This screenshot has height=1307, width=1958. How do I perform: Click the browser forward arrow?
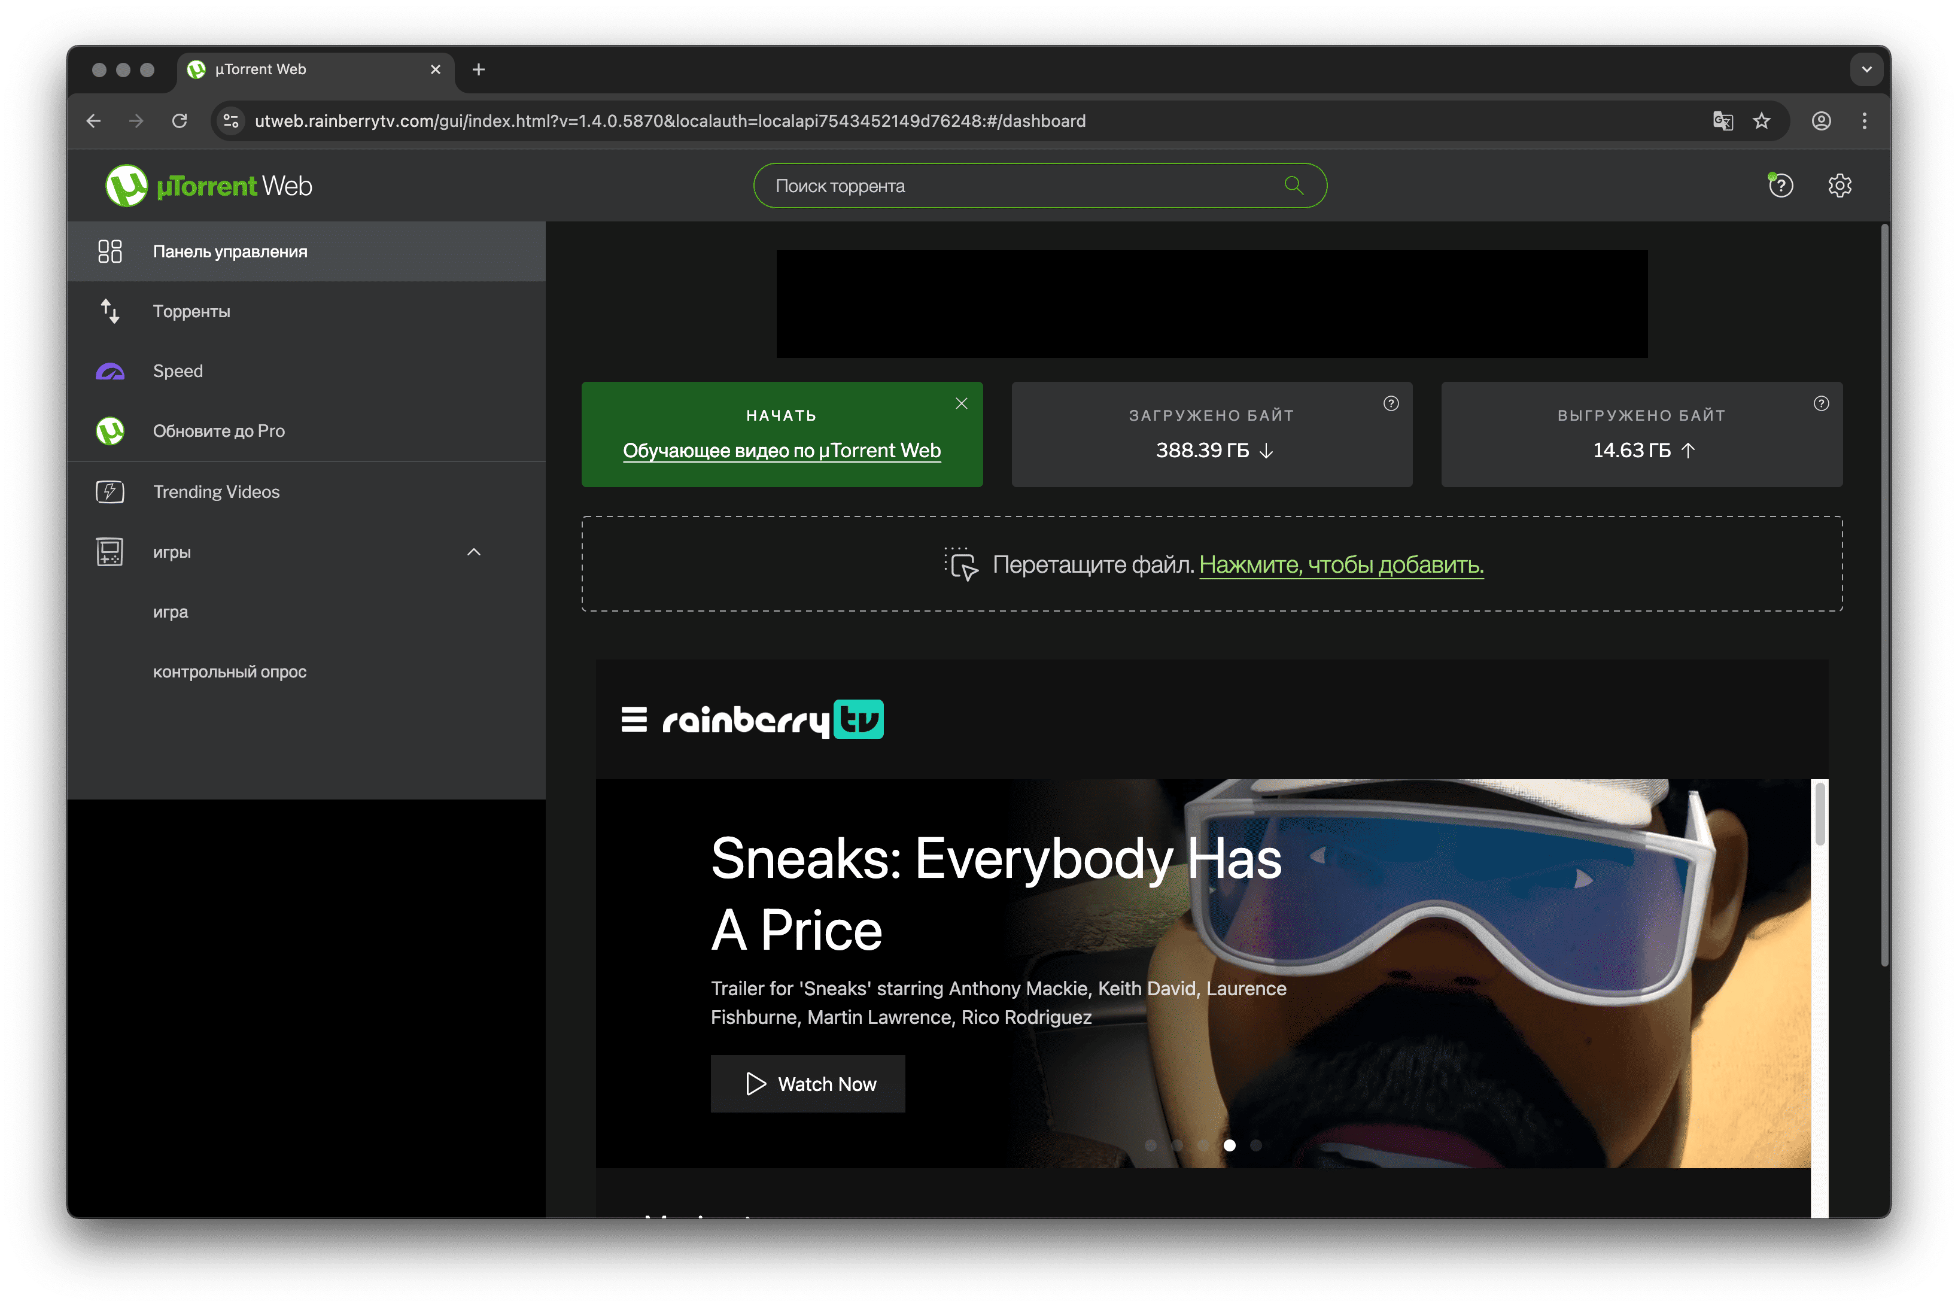tap(136, 121)
